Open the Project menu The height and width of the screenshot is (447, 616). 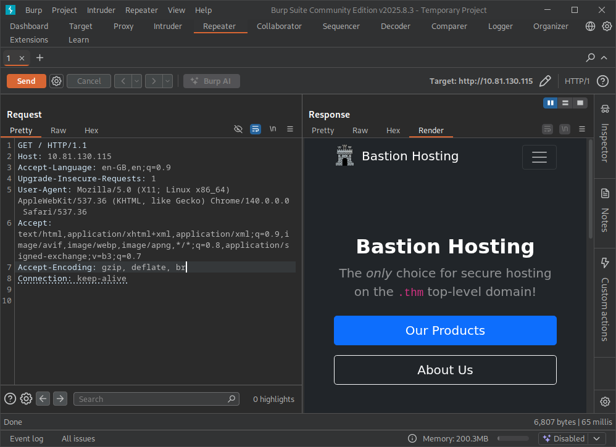(64, 10)
